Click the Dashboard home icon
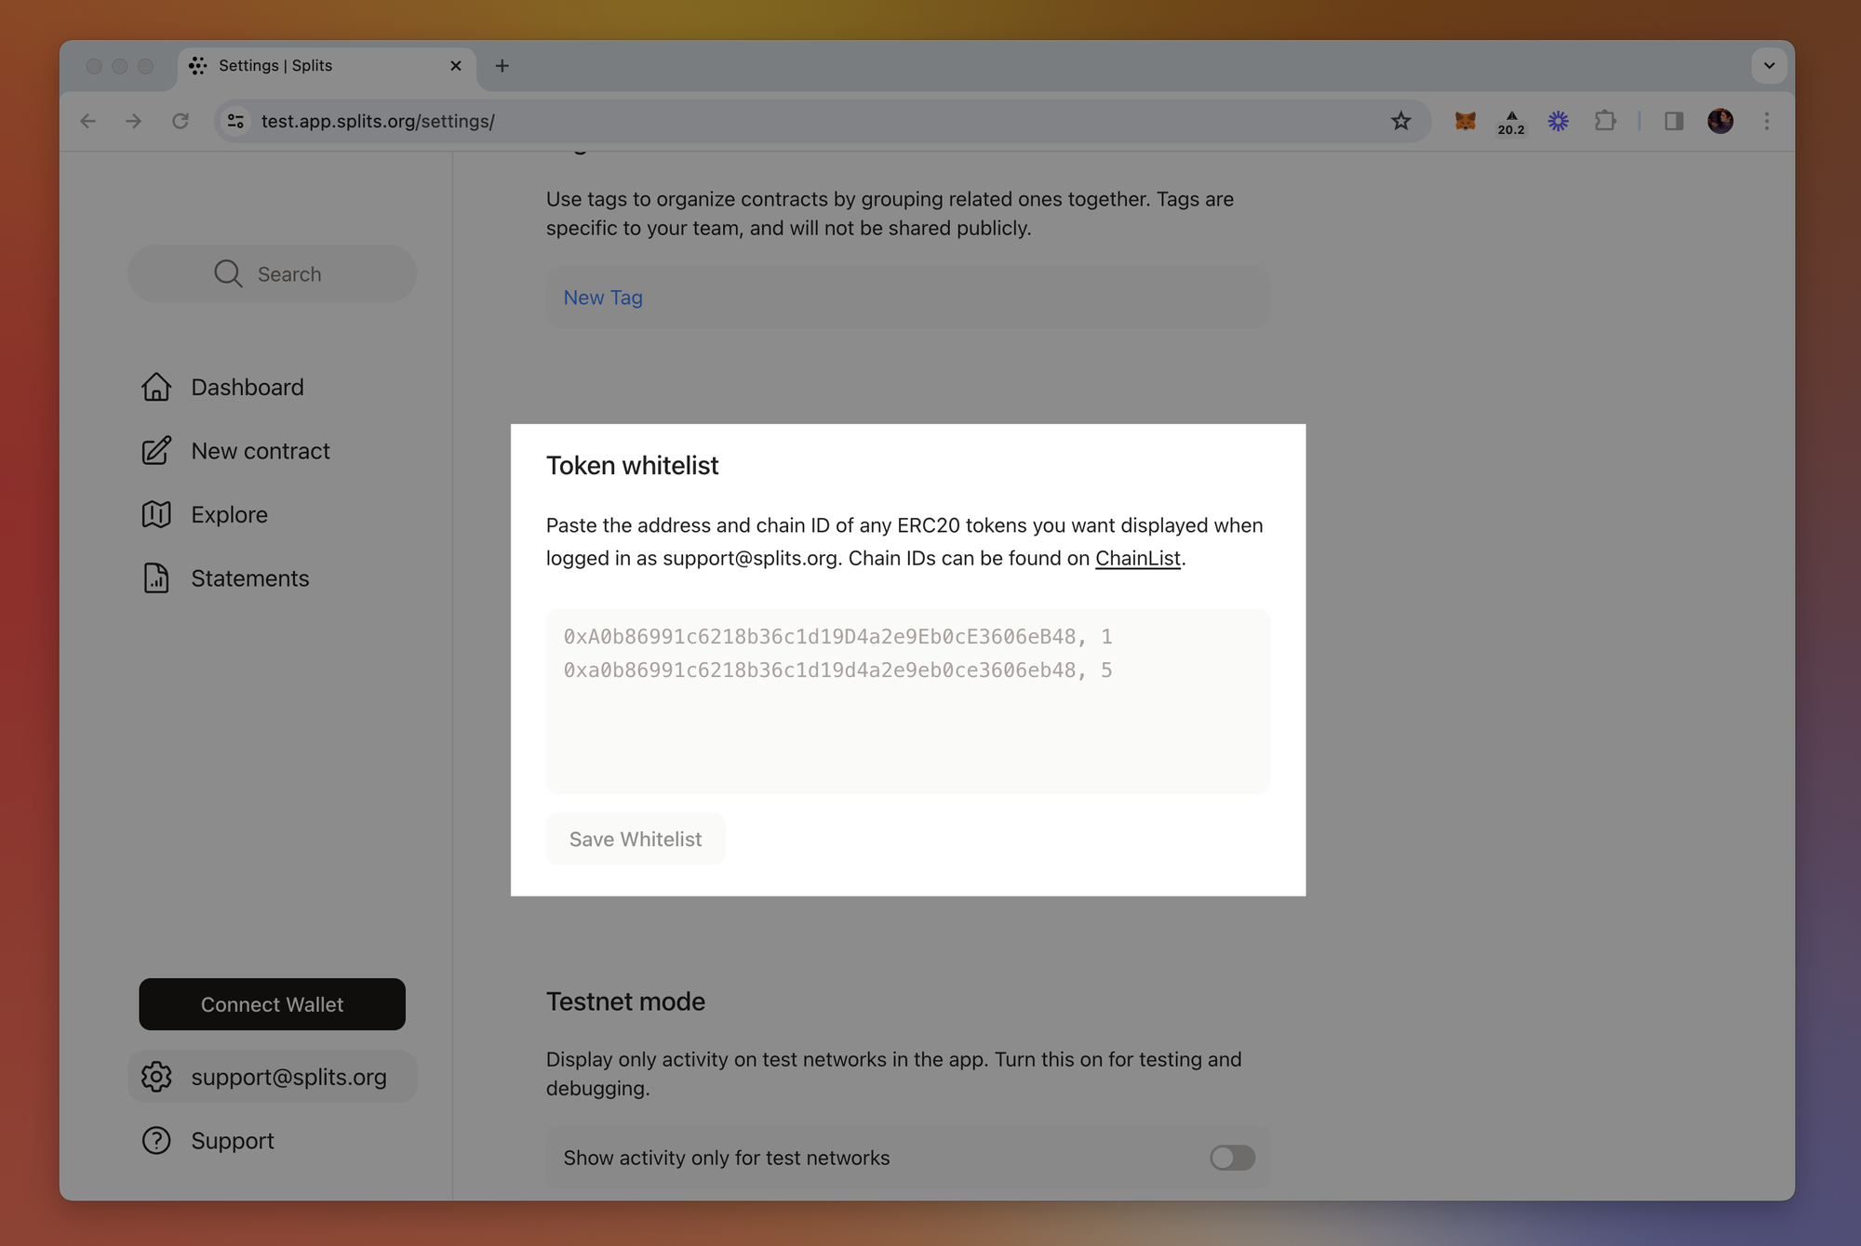This screenshot has width=1861, height=1246. 156,387
